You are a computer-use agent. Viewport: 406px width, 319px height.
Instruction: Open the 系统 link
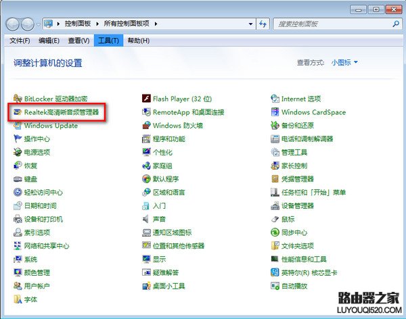[30, 260]
